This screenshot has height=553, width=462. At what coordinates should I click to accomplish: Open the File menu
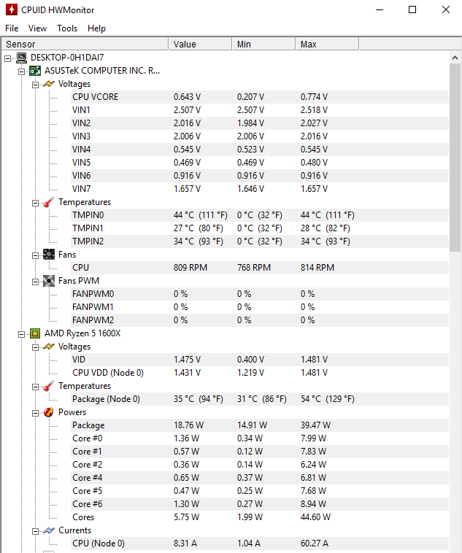click(x=12, y=28)
